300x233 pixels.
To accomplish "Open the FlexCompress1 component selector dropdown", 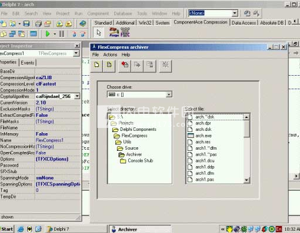I will click(x=76, y=53).
